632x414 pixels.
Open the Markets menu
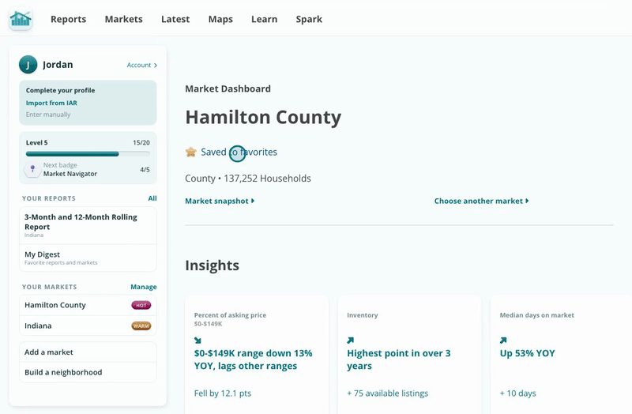(x=124, y=19)
